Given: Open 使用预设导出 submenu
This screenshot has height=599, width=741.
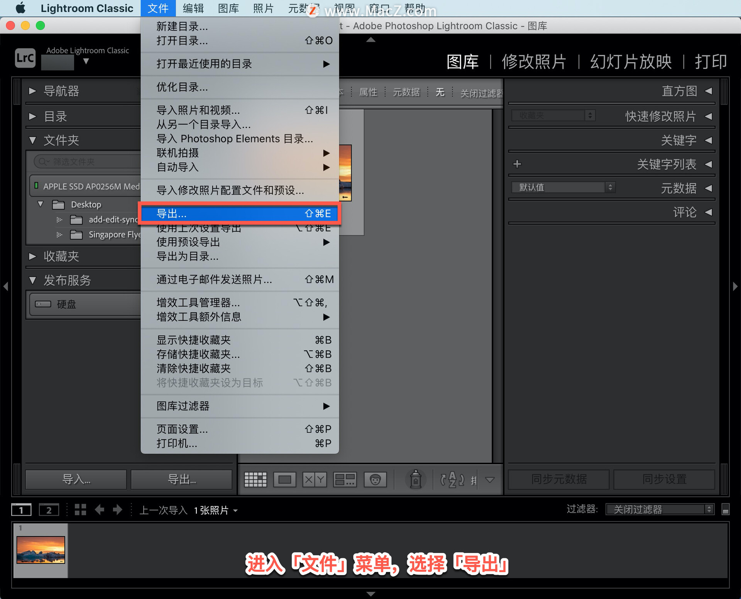Looking at the screenshot, I should point(240,242).
